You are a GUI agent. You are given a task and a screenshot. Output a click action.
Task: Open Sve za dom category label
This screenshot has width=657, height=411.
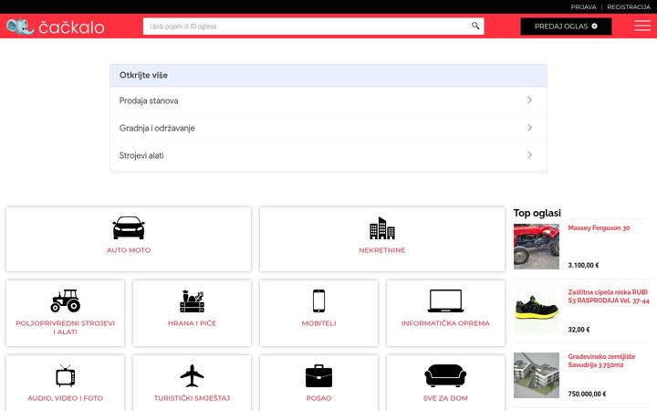(445, 398)
